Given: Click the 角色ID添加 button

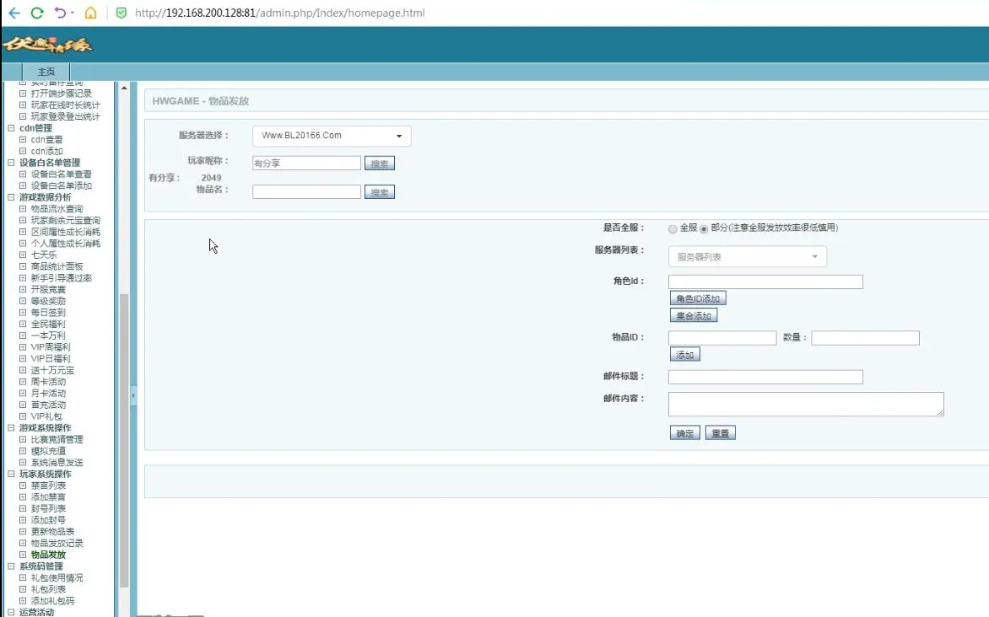Looking at the screenshot, I should (x=698, y=298).
